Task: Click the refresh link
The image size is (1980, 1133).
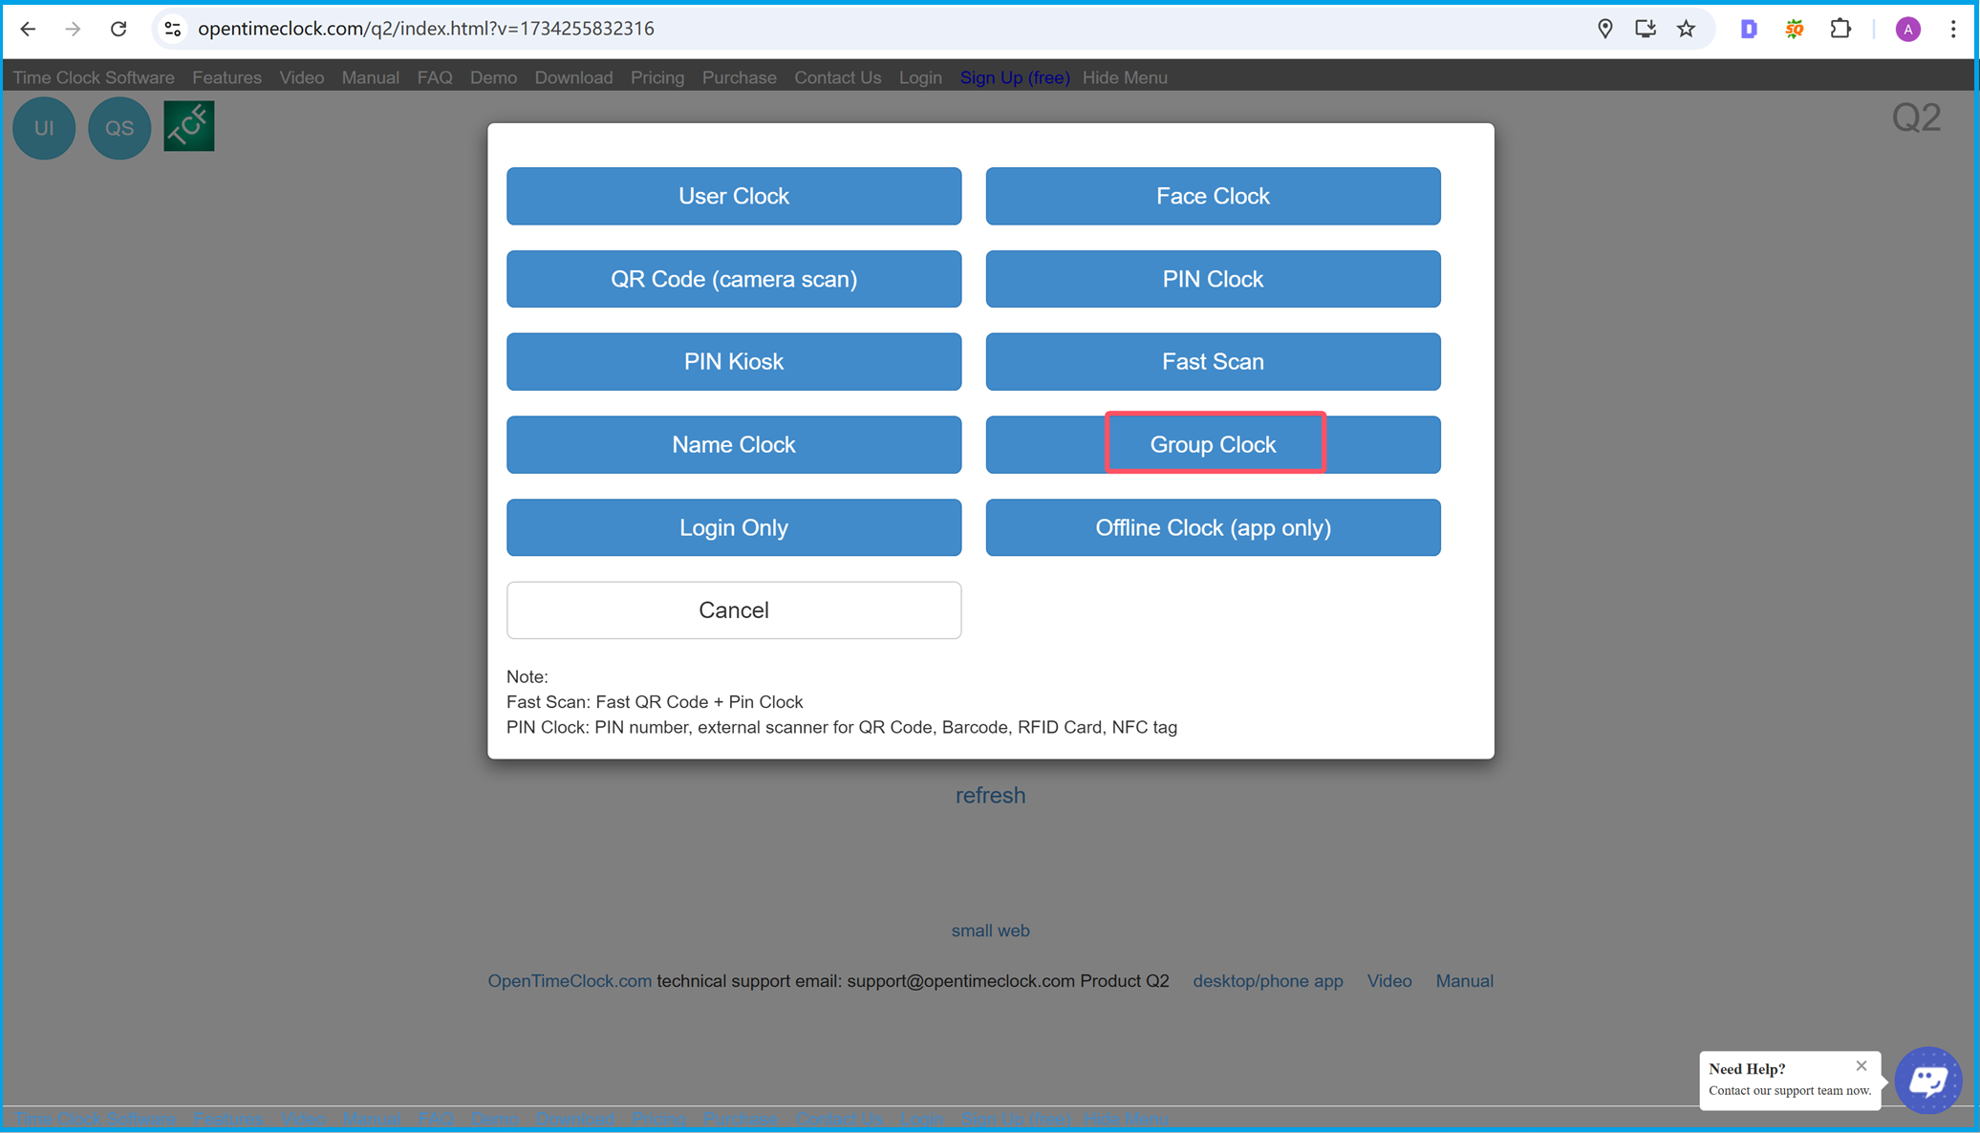Action: tap(990, 794)
